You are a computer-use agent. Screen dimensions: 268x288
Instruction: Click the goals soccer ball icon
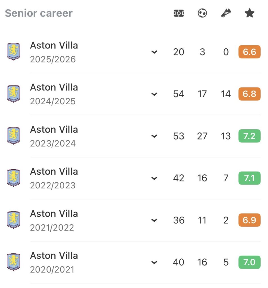202,13
